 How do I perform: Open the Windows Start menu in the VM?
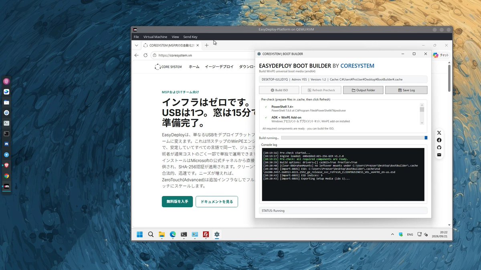click(140, 234)
